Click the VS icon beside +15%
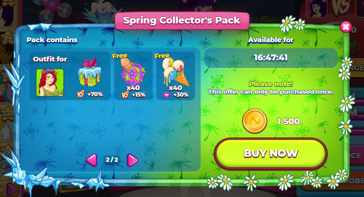This screenshot has width=364, height=197. pyautogui.click(x=125, y=95)
